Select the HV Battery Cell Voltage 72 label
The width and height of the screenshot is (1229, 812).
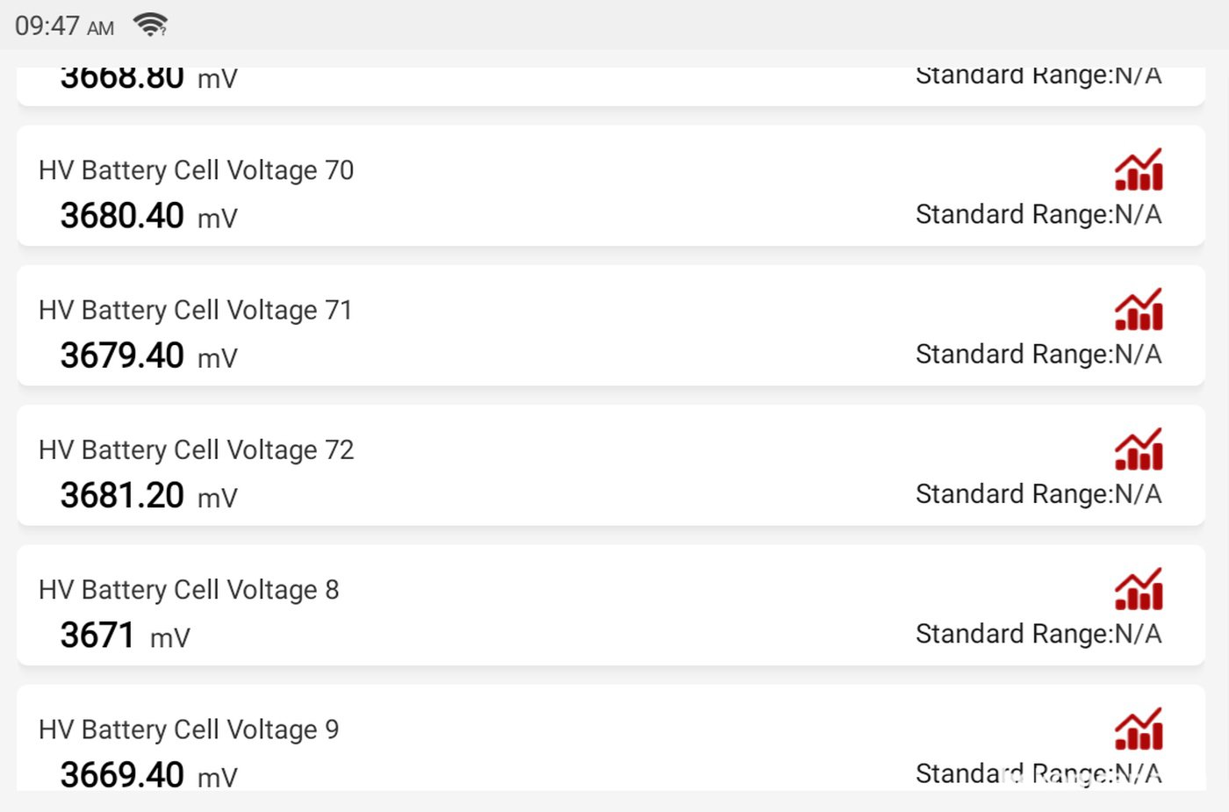pyautogui.click(x=196, y=449)
